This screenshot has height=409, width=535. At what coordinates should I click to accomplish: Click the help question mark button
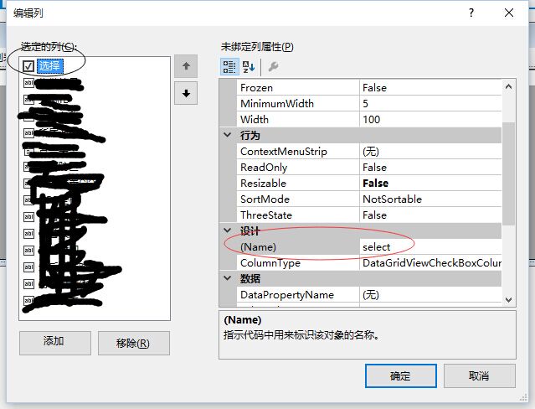[x=471, y=13]
